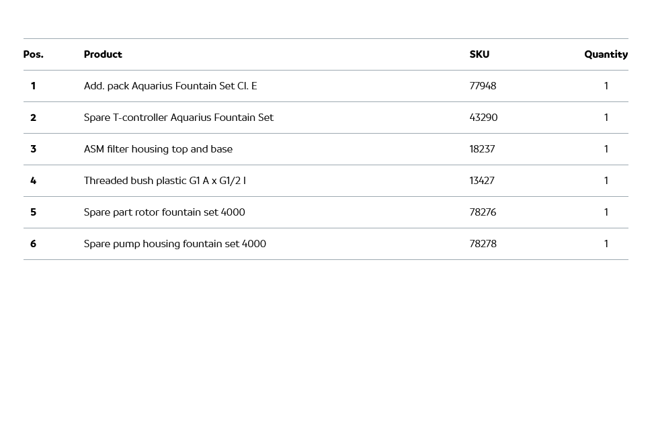
Task: Select SKU 13427 in the table
Action: (482, 181)
